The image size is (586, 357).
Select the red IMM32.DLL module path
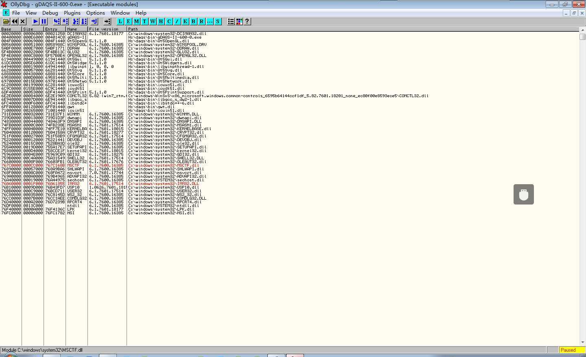[163, 183]
